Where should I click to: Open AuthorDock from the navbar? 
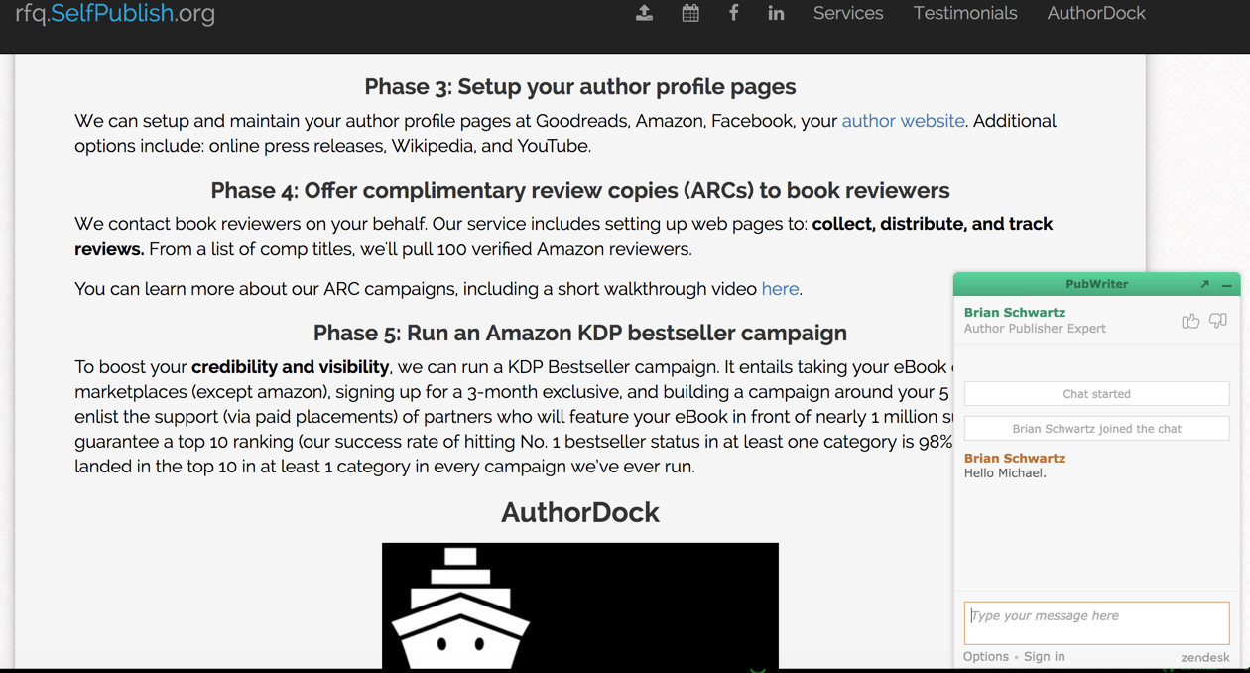(1096, 13)
